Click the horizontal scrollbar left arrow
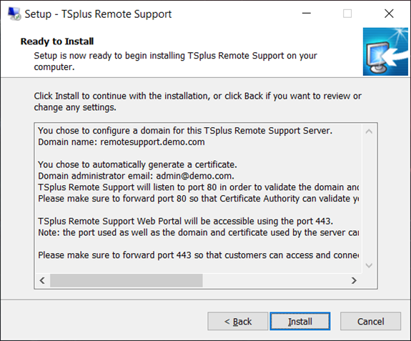Viewport: 411px width, 341px height. point(42,280)
